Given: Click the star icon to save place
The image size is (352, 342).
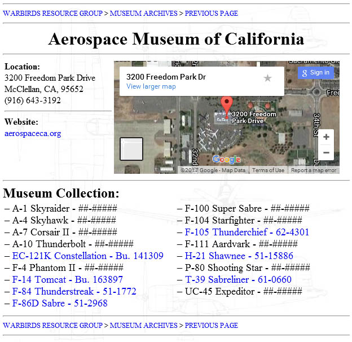Looking at the screenshot, I should click(267, 78).
